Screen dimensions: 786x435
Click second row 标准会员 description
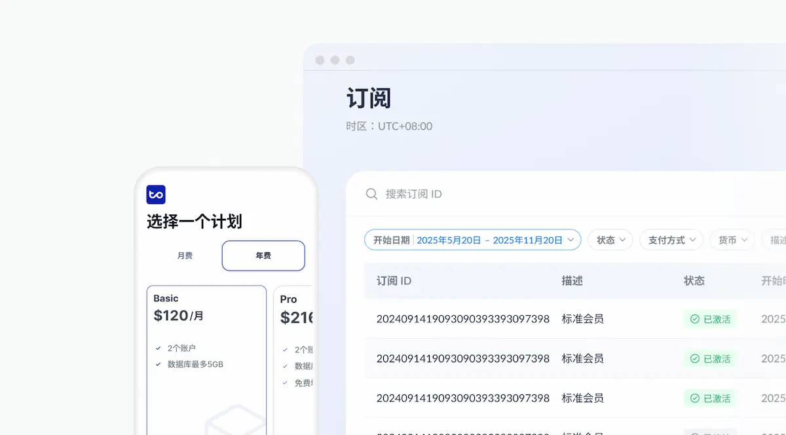click(582, 358)
